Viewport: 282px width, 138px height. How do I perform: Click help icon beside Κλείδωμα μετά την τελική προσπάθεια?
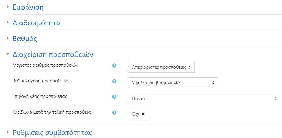114,113
